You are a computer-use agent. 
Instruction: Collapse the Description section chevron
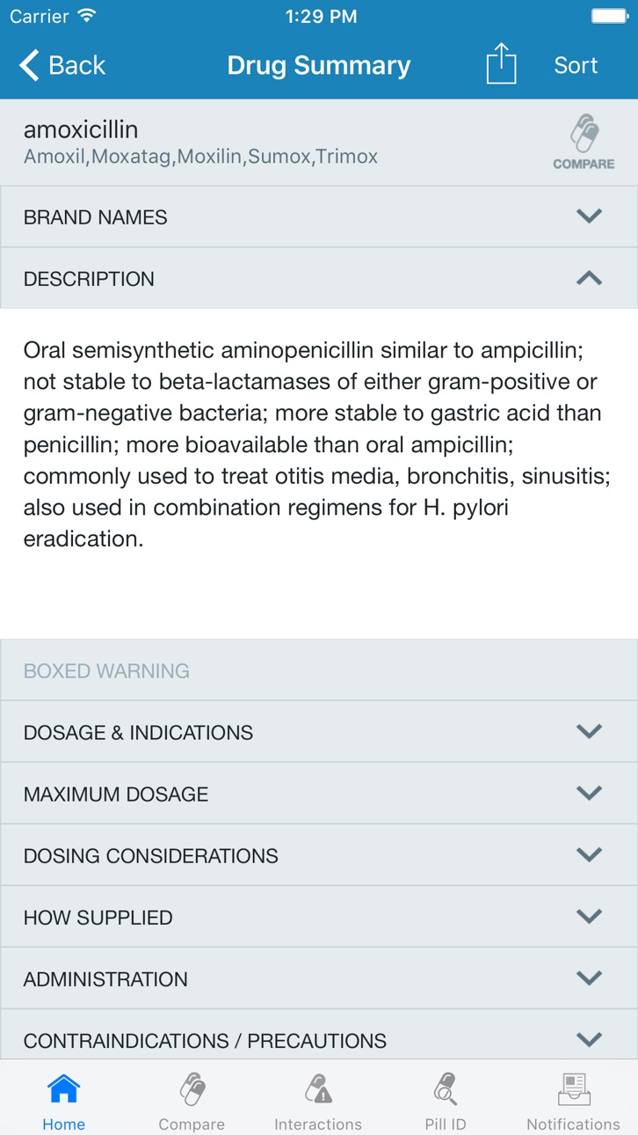point(589,278)
